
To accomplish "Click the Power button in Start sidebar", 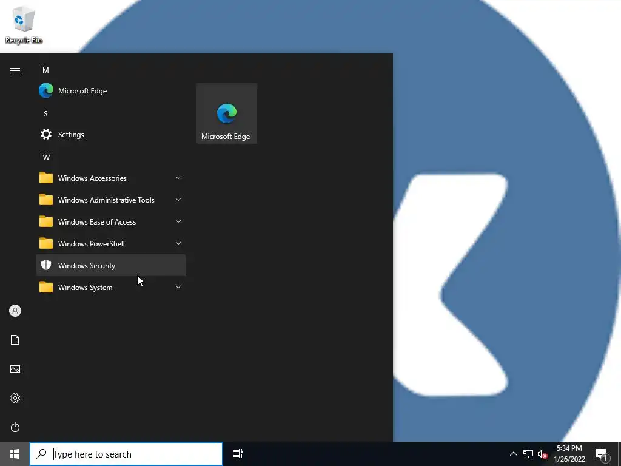I will pos(15,427).
